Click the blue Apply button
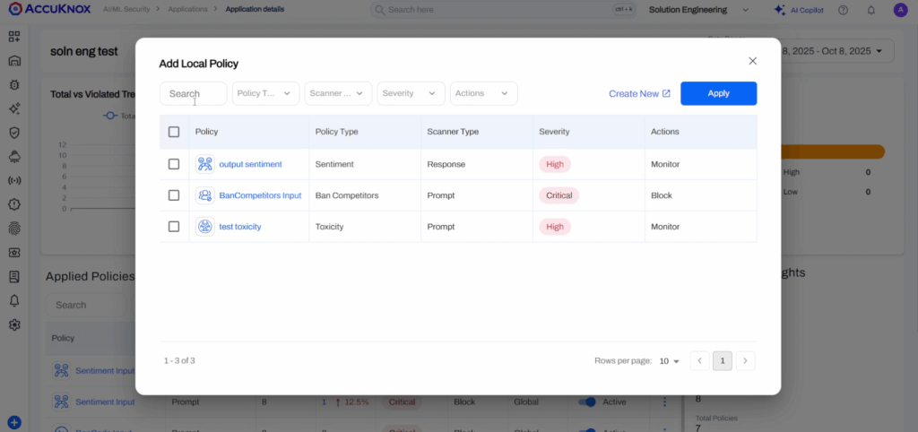 pyautogui.click(x=718, y=93)
